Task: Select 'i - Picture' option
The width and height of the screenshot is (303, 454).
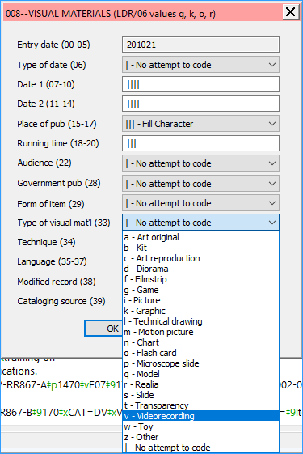Action: pyautogui.click(x=200, y=300)
